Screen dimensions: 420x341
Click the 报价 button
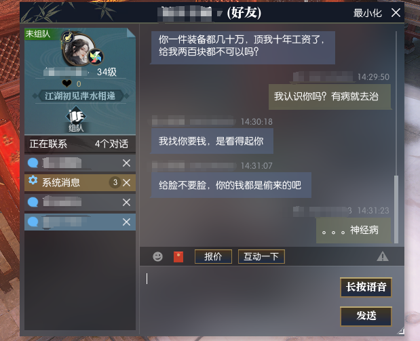point(213,257)
